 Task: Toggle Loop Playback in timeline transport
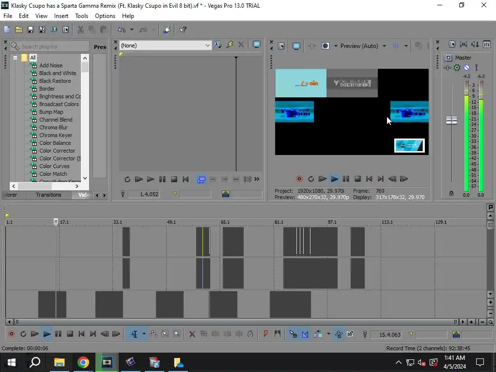tap(23, 334)
